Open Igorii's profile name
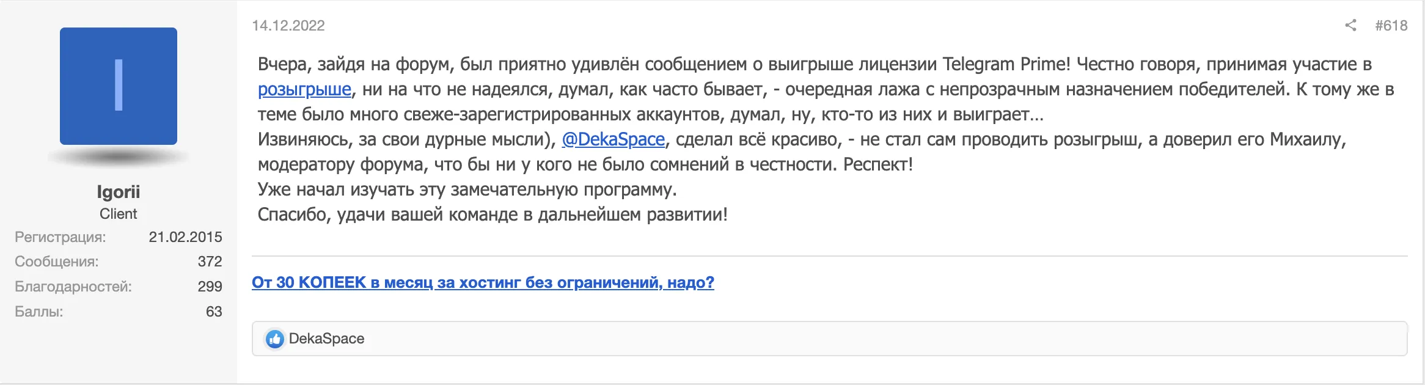 [118, 191]
